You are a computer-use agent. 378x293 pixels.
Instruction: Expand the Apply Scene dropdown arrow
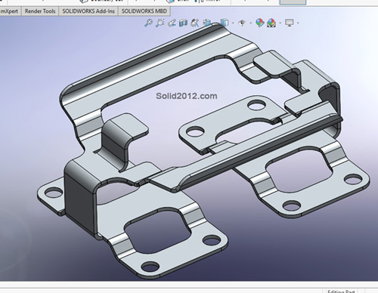280,23
